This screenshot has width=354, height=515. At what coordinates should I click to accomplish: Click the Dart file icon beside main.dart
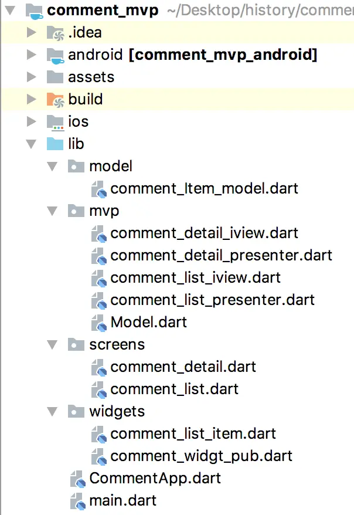(78, 501)
